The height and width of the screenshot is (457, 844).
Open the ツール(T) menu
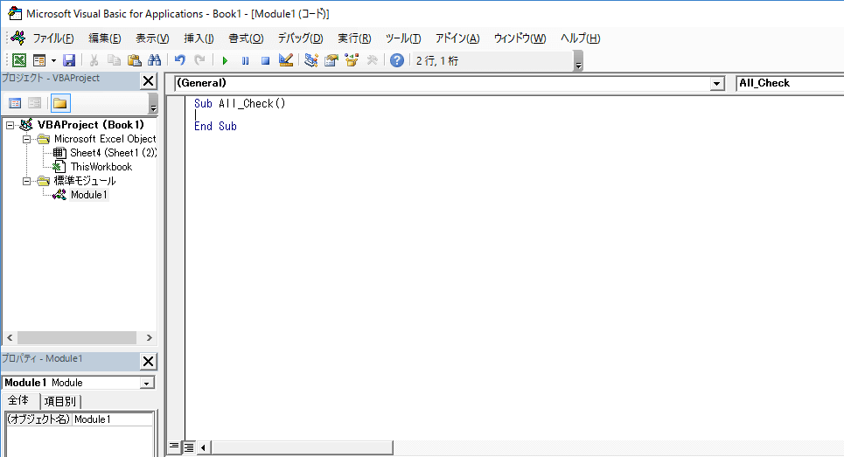coord(403,38)
